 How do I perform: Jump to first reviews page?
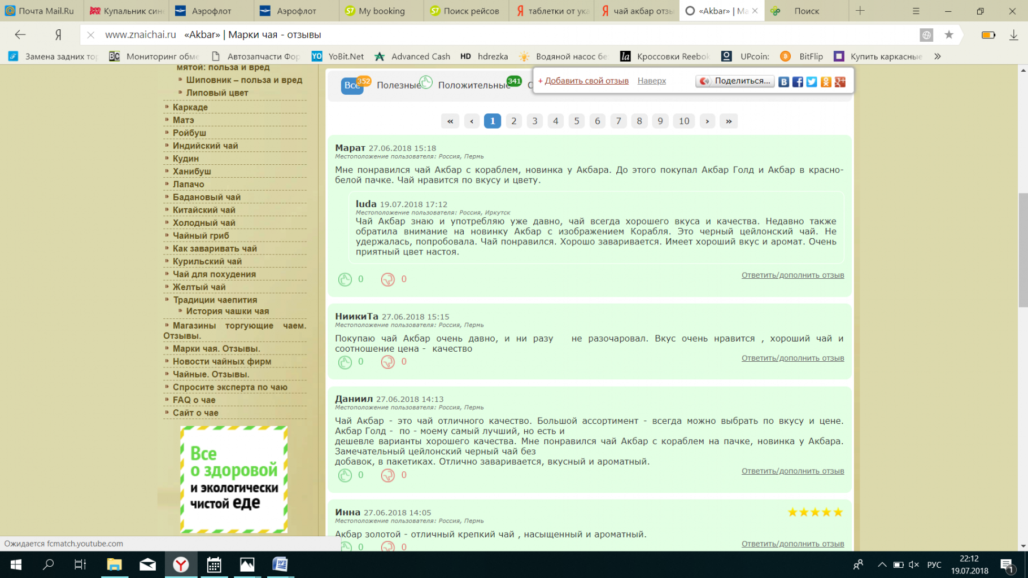click(x=450, y=121)
